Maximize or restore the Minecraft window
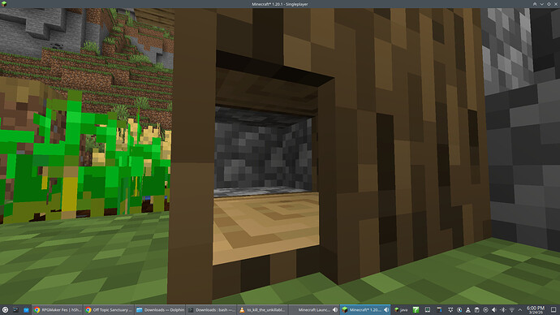The width and height of the screenshot is (560, 315). pyautogui.click(x=549, y=4)
